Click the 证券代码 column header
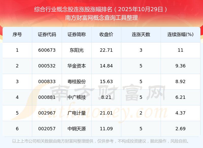This screenshot has width=203, height=148. point(47,34)
